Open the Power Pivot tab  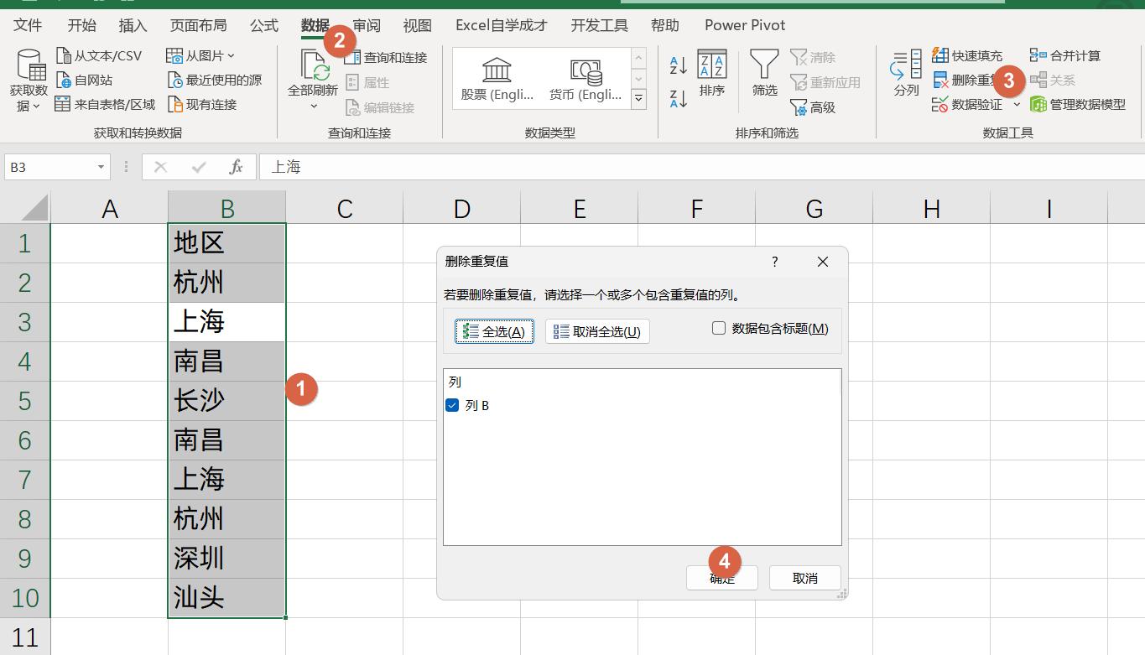pyautogui.click(x=743, y=25)
